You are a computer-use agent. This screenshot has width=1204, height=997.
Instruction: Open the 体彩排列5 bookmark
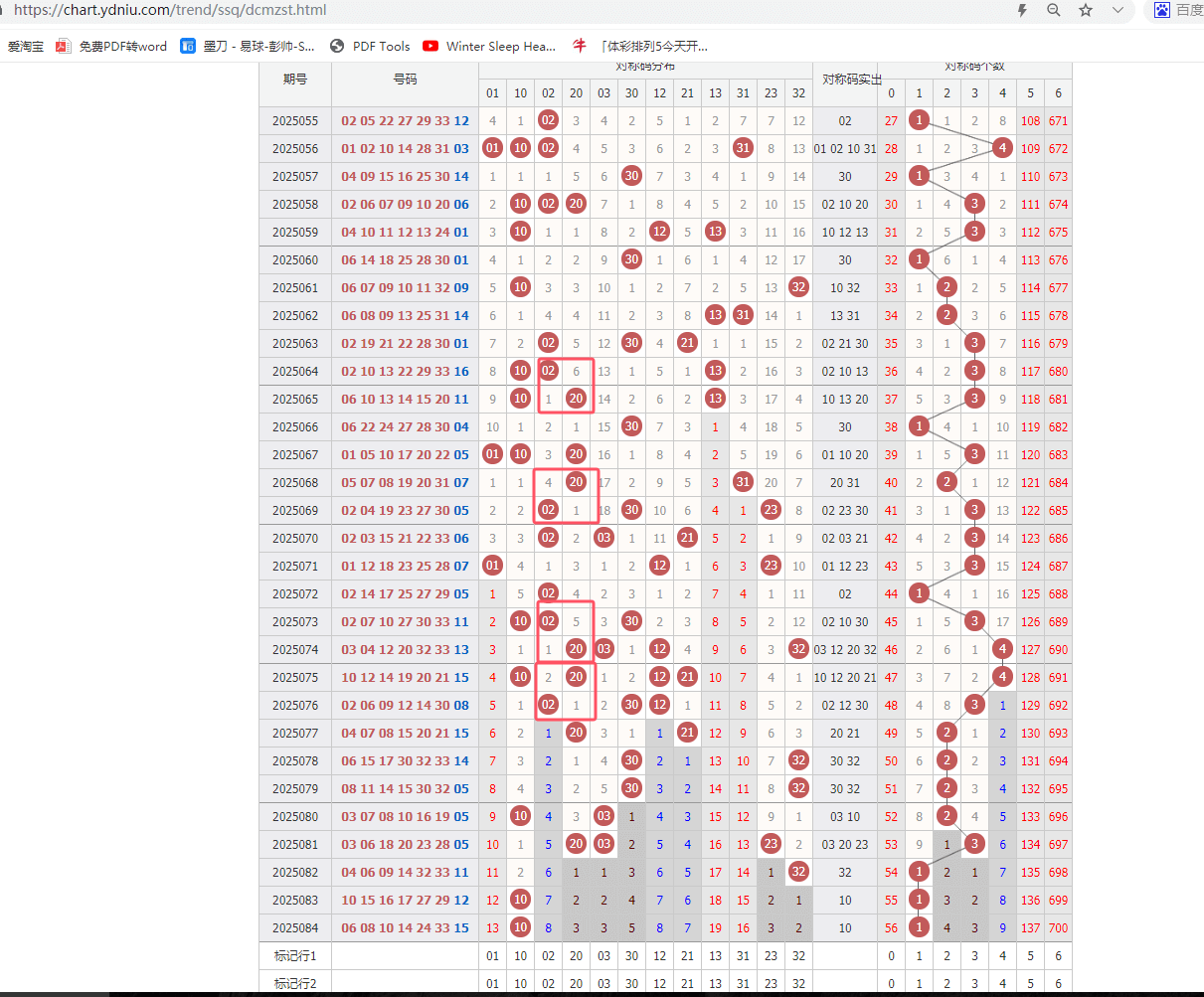[x=641, y=46]
